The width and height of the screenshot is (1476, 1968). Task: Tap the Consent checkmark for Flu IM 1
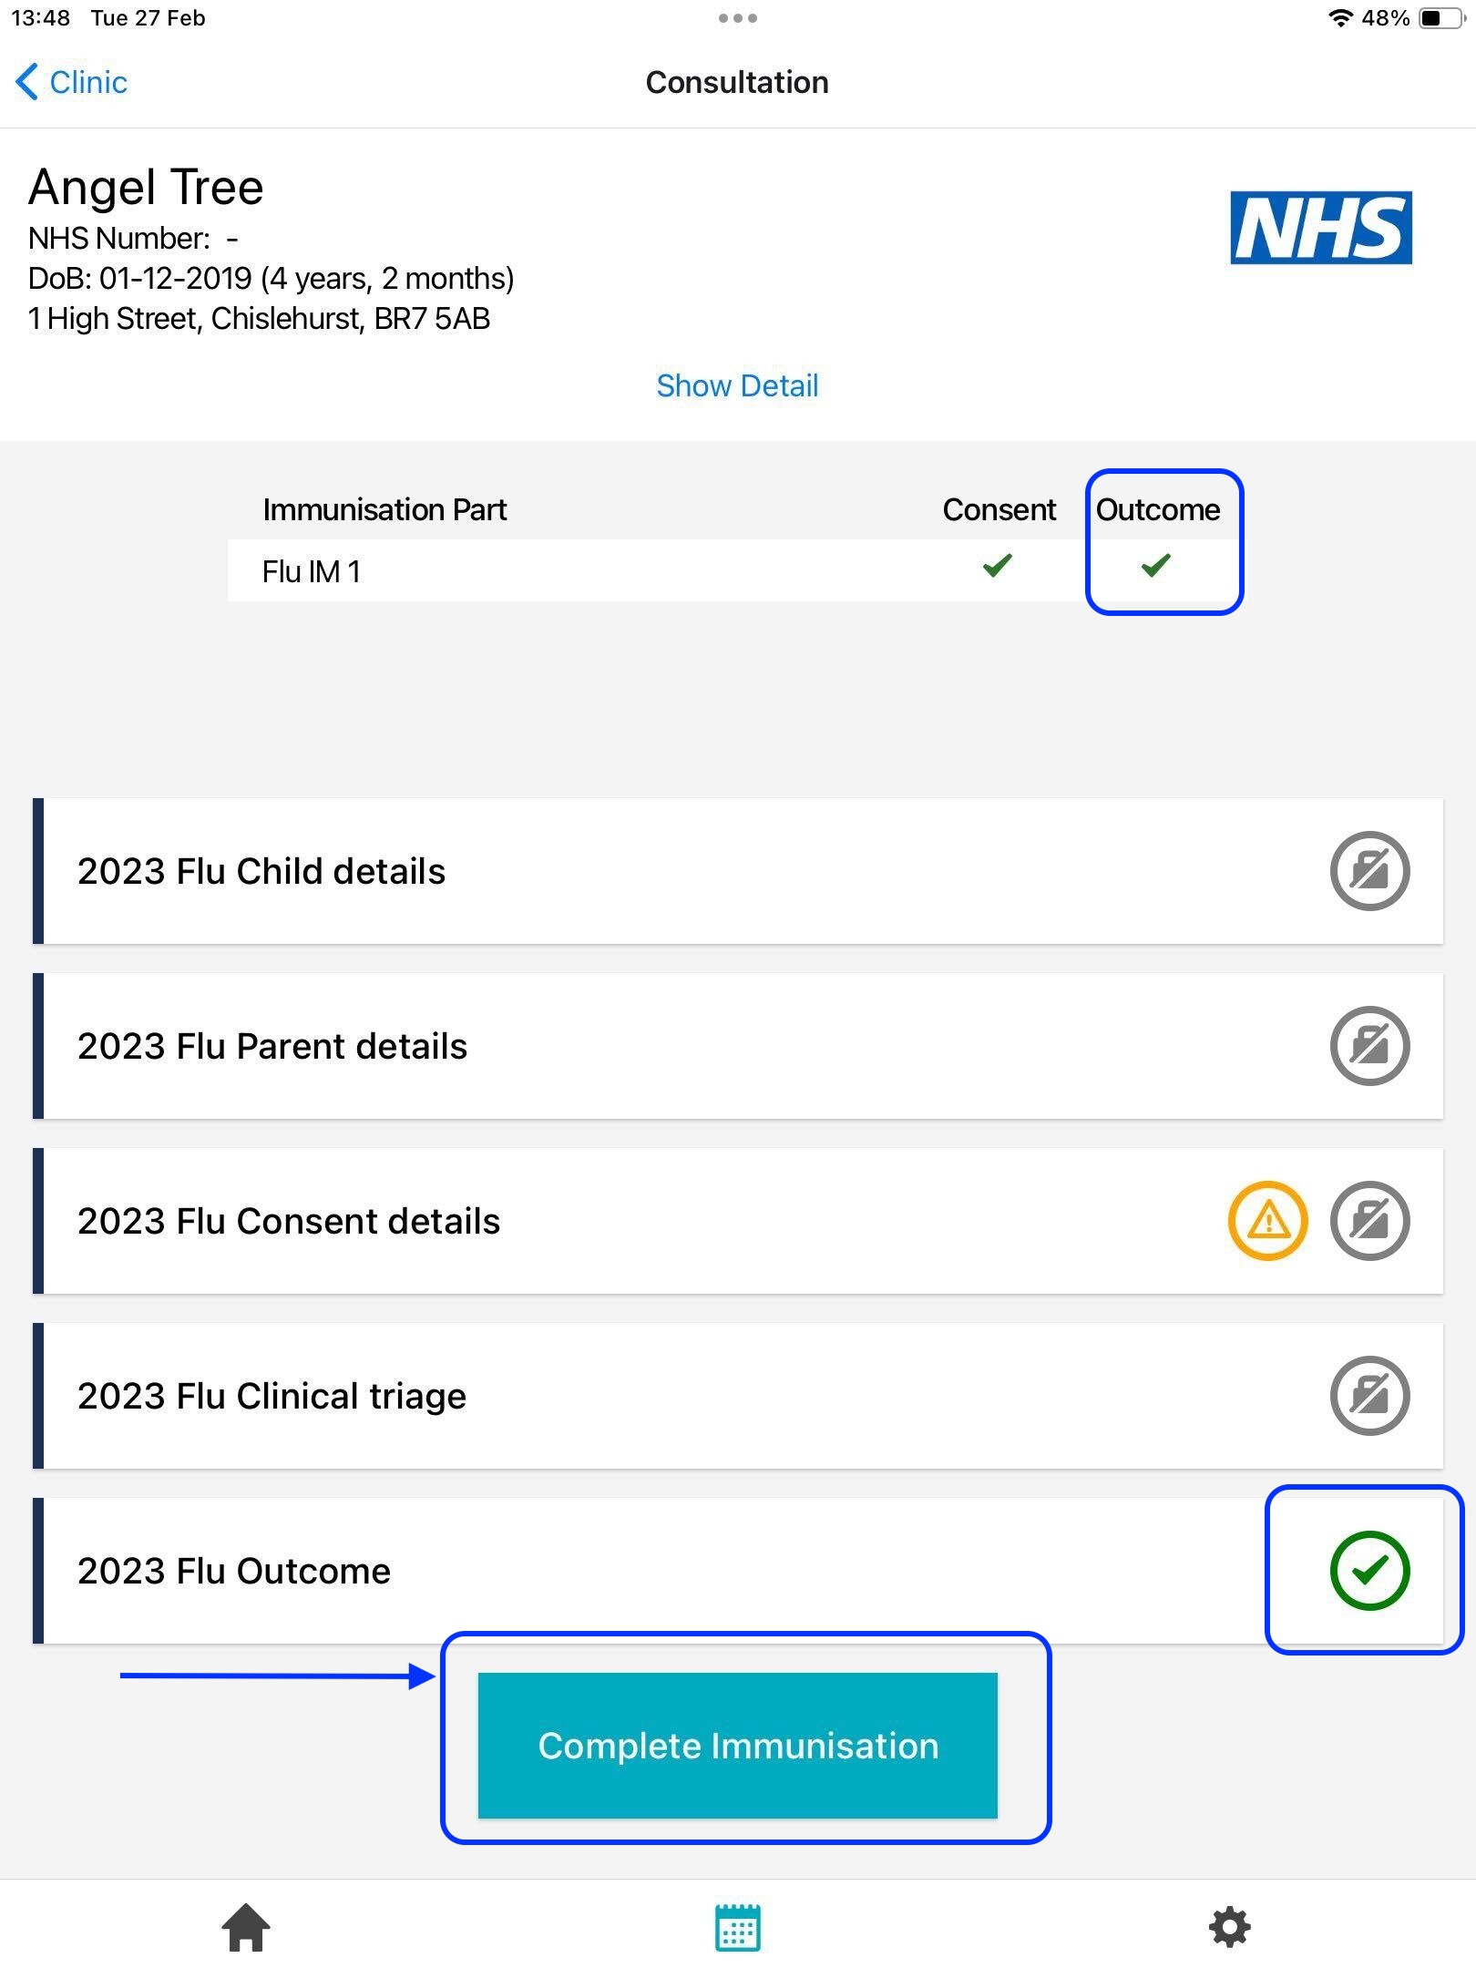[x=998, y=566]
